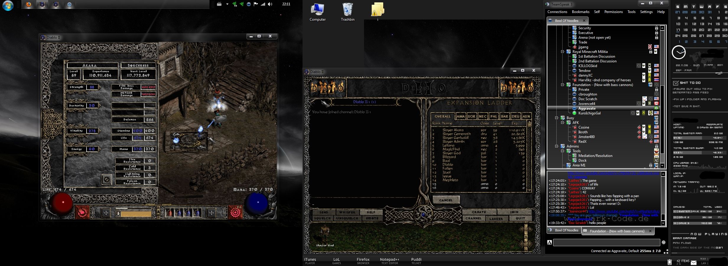
Task: Click the WHISPER button in Diablo lobby
Action: pyautogui.click(x=347, y=212)
